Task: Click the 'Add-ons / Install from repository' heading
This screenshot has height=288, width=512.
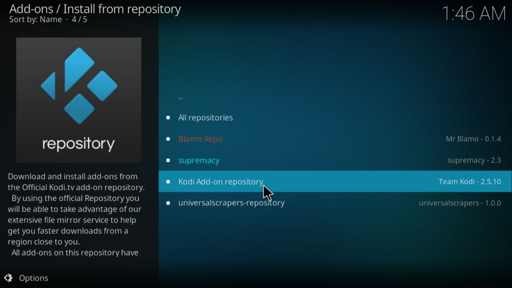Action: click(x=95, y=9)
